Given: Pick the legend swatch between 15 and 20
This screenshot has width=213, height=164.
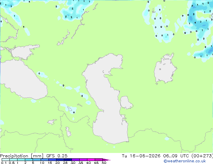Looking at the screenshot, I should [x=52, y=160].
